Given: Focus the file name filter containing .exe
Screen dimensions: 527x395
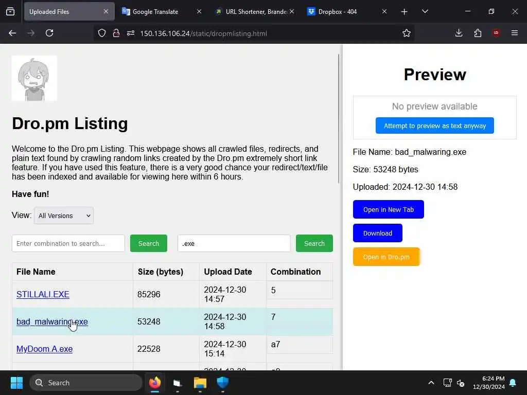Looking at the screenshot, I should pos(234,243).
